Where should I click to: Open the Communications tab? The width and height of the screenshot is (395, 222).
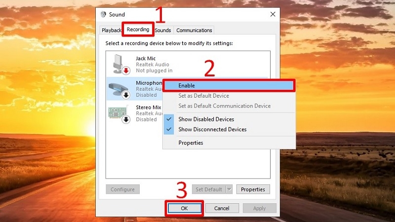point(194,30)
